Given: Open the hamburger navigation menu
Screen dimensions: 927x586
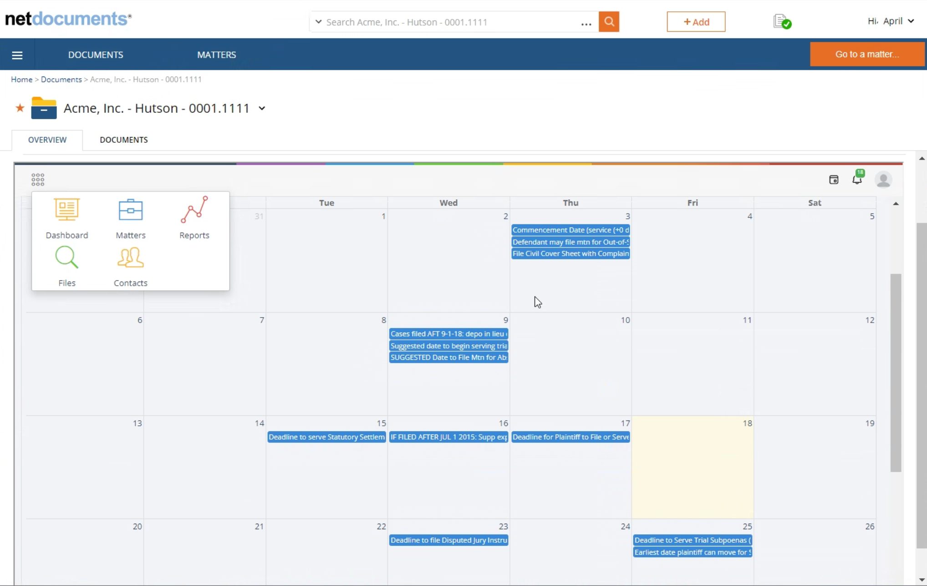Looking at the screenshot, I should (x=17, y=55).
